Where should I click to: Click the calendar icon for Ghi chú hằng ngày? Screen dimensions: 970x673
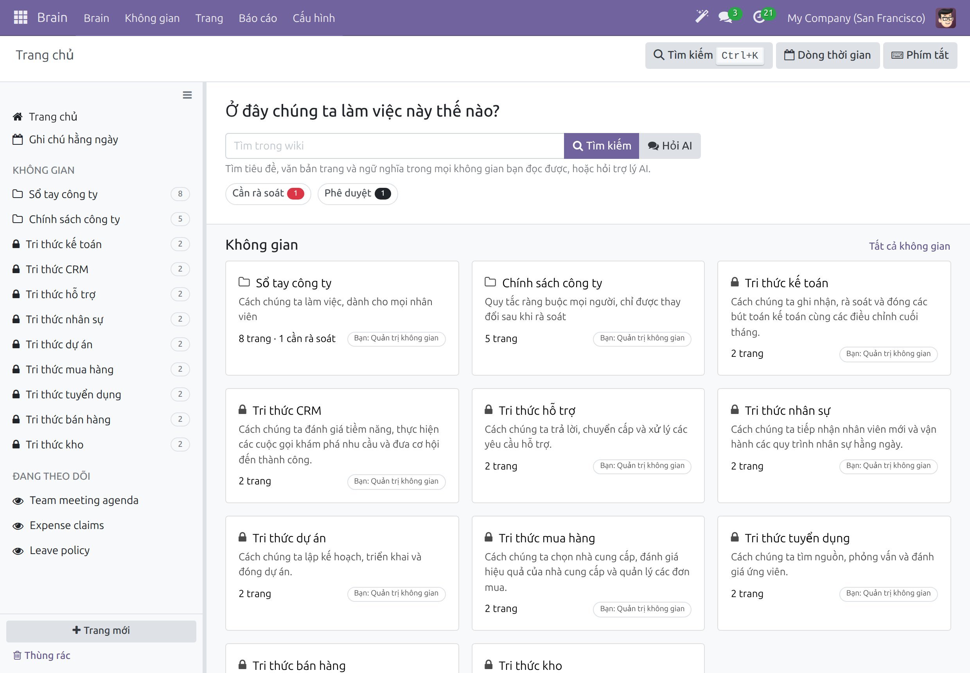18,140
